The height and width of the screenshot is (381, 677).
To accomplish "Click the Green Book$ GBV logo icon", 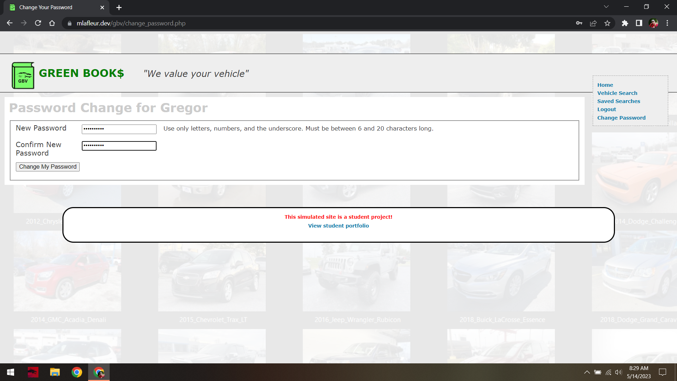I will [23, 75].
